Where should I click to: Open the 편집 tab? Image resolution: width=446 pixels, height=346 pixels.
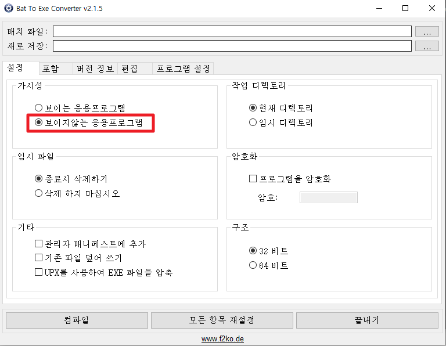[x=135, y=69]
